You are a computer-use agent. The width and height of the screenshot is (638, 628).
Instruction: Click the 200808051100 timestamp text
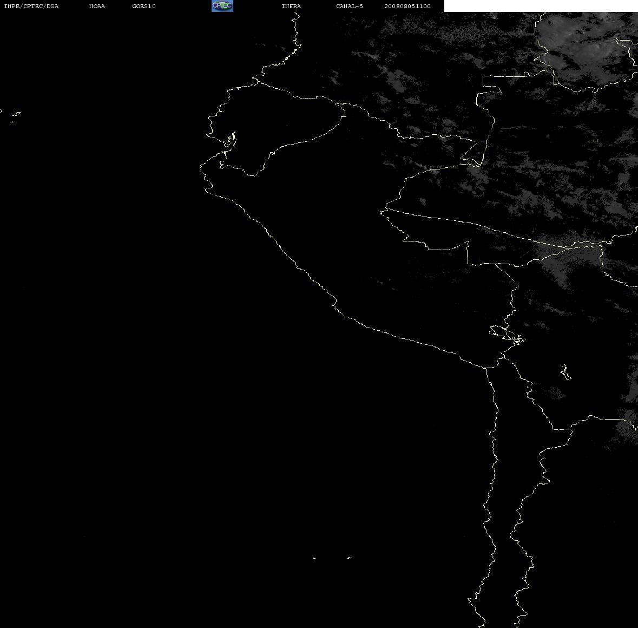407,6
